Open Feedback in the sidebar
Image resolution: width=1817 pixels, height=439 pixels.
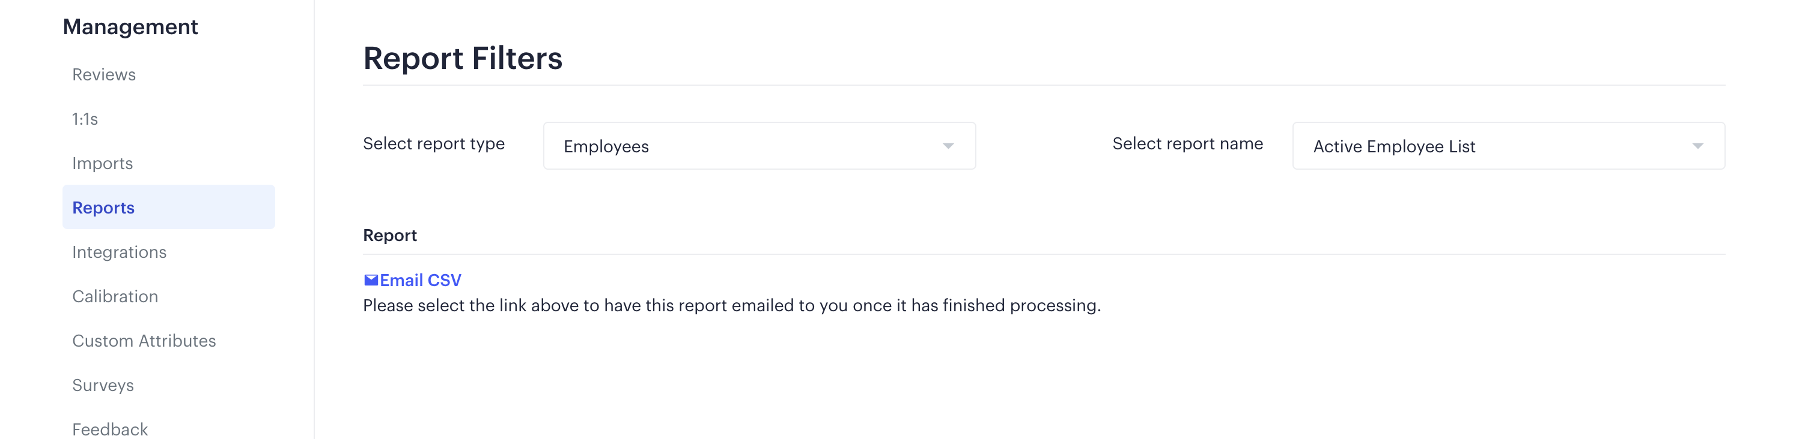[110, 429]
